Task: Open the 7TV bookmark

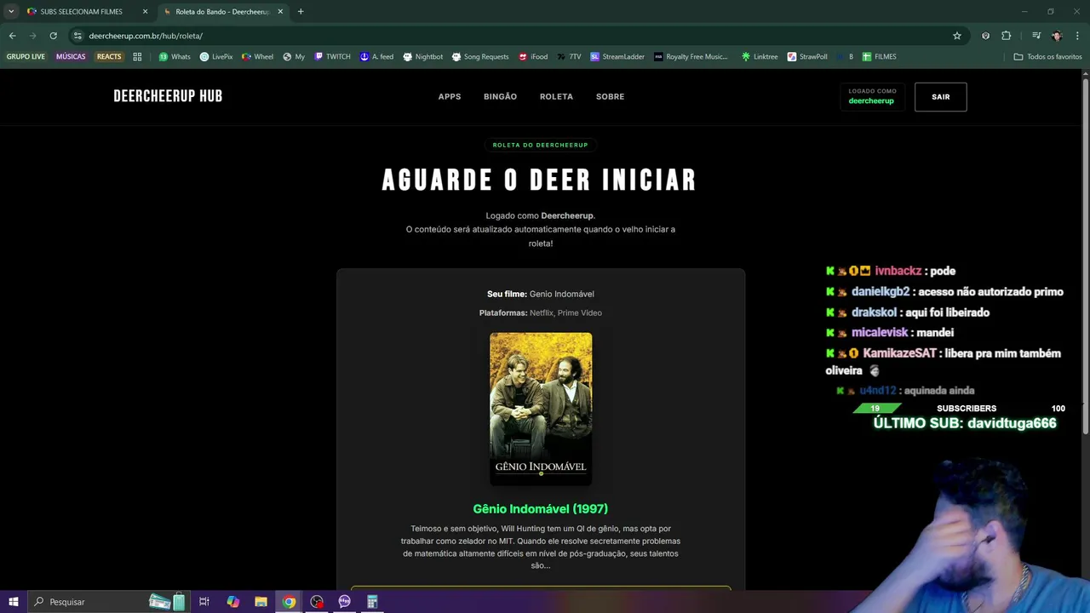Action: pyautogui.click(x=569, y=56)
